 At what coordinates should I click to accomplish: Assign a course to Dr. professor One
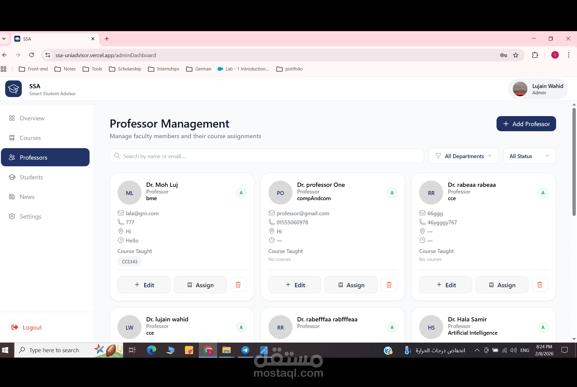pos(351,285)
